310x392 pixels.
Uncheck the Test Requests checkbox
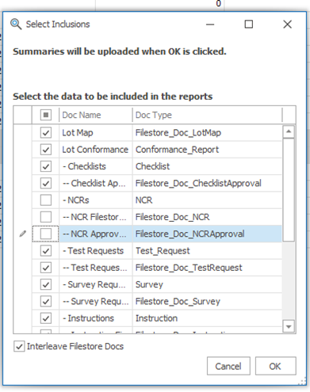click(46, 250)
